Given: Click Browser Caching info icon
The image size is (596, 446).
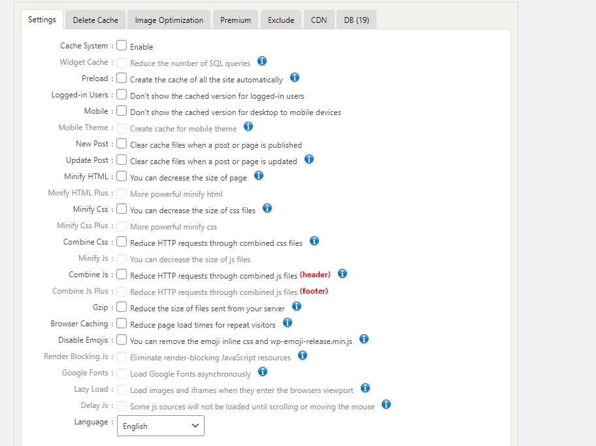Looking at the screenshot, I should tap(288, 322).
